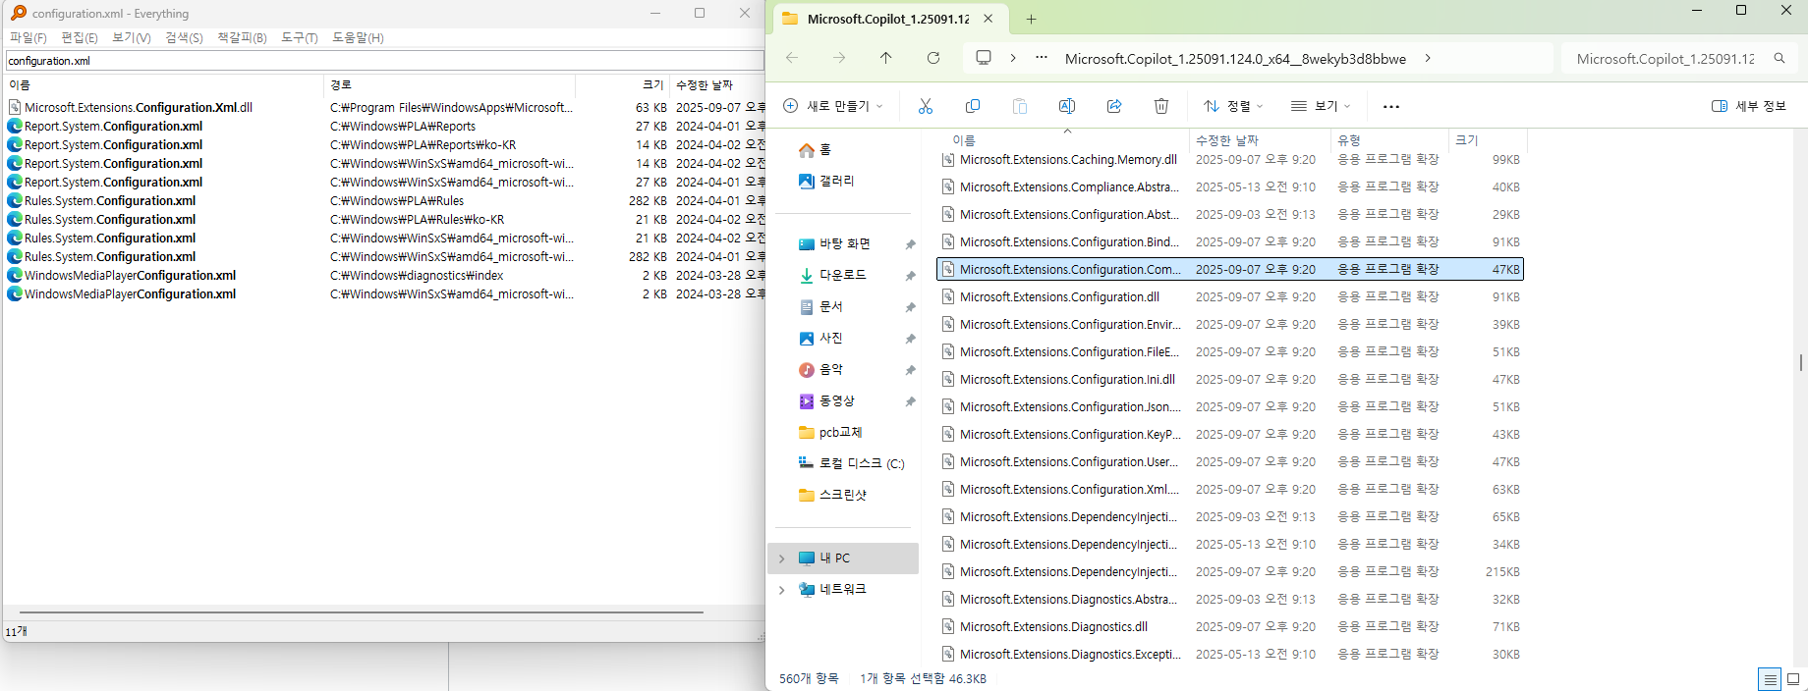Switch to the large-icons view in the status bar
1808x691 pixels.
click(x=1793, y=679)
